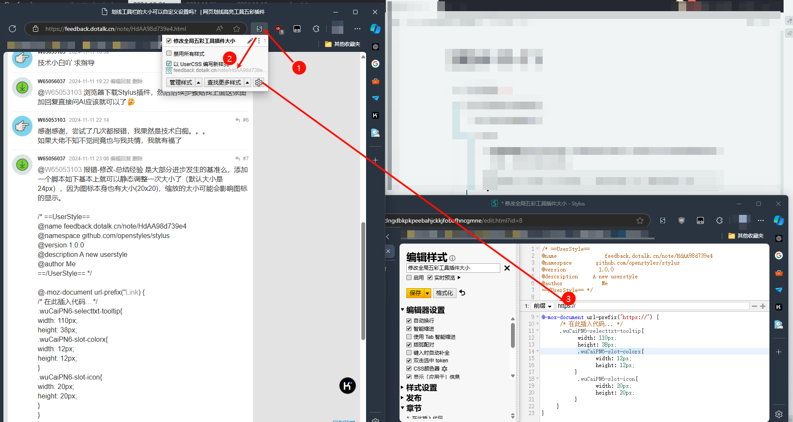Screen dimensions: 793x422
Task: Open the left browser's more options menu
Action: click(357, 29)
